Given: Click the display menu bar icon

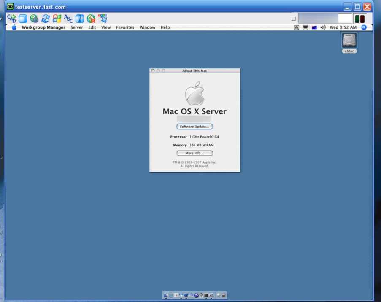Looking at the screenshot, I should (305, 27).
